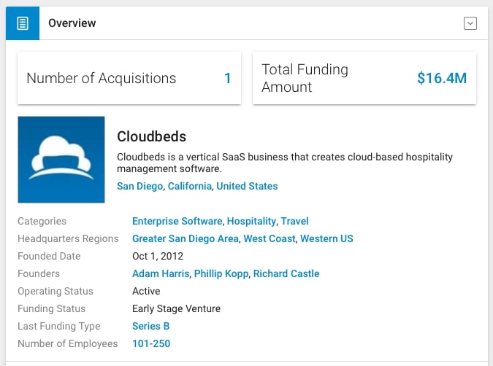Click the Cloudbeds description paragraph
This screenshot has height=366, width=493.
point(285,163)
